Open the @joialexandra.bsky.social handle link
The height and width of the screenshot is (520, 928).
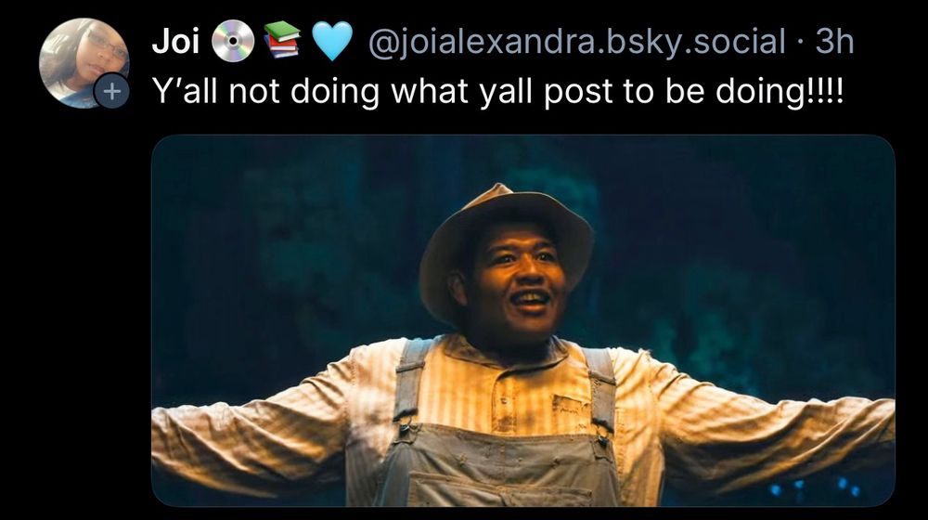[x=577, y=42]
